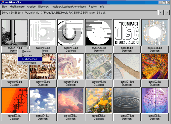This screenshot has width=171, height=124.
Task: Select the bwgenl17.jpg thumbnail image
Action: 15,33
